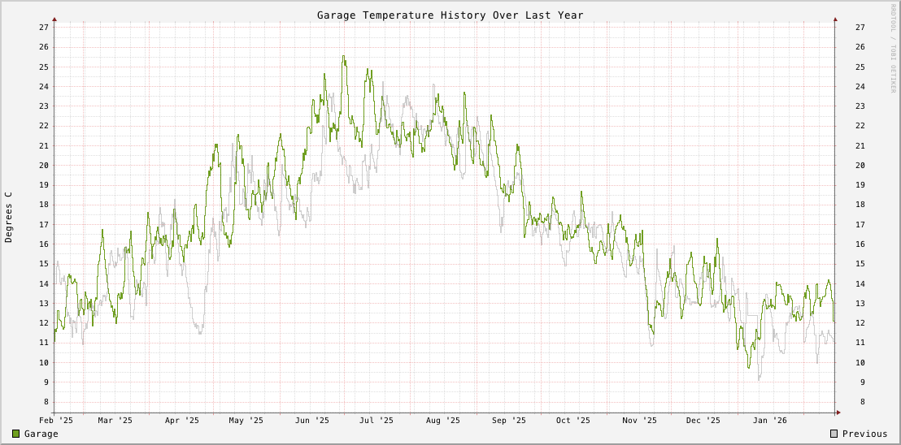The image size is (901, 445).
Task: Click the 27 tick label on left axis
Action: [44, 27]
